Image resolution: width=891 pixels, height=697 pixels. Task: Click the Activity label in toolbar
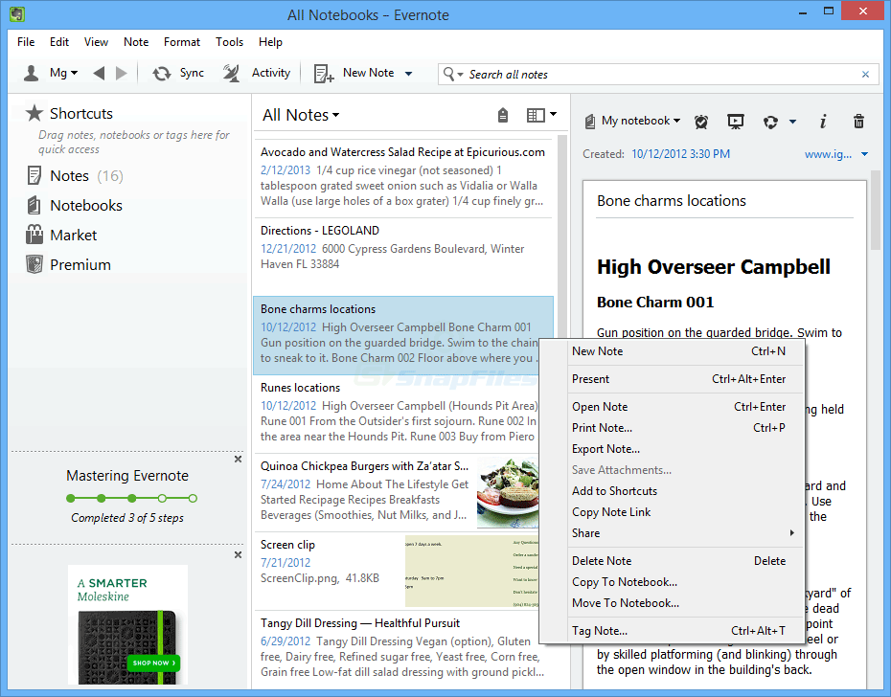coord(271,73)
